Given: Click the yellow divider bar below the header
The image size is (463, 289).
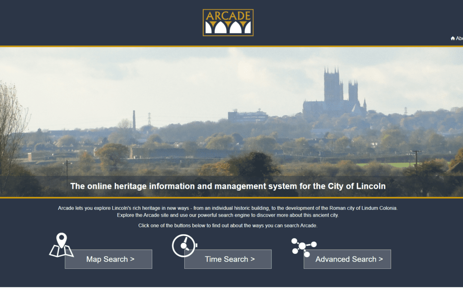Looking at the screenshot, I should click(231, 45).
